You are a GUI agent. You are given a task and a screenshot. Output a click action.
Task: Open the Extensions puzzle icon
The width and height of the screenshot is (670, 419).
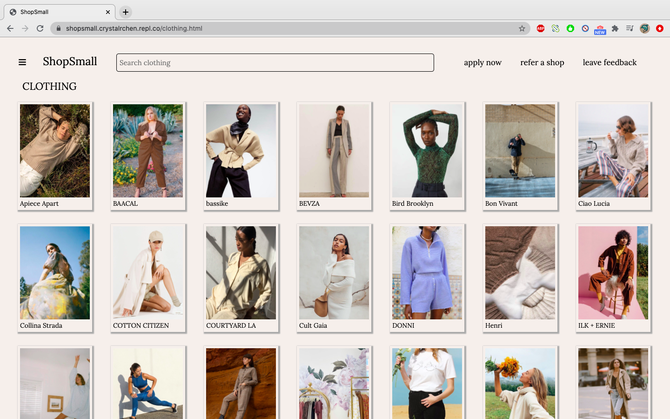(x=615, y=28)
